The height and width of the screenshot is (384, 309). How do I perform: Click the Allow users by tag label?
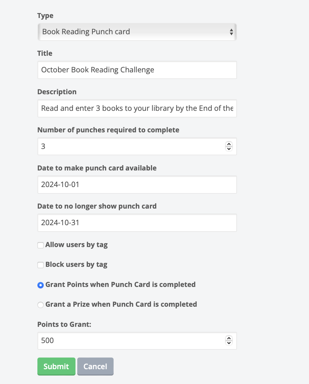pyautogui.click(x=77, y=245)
